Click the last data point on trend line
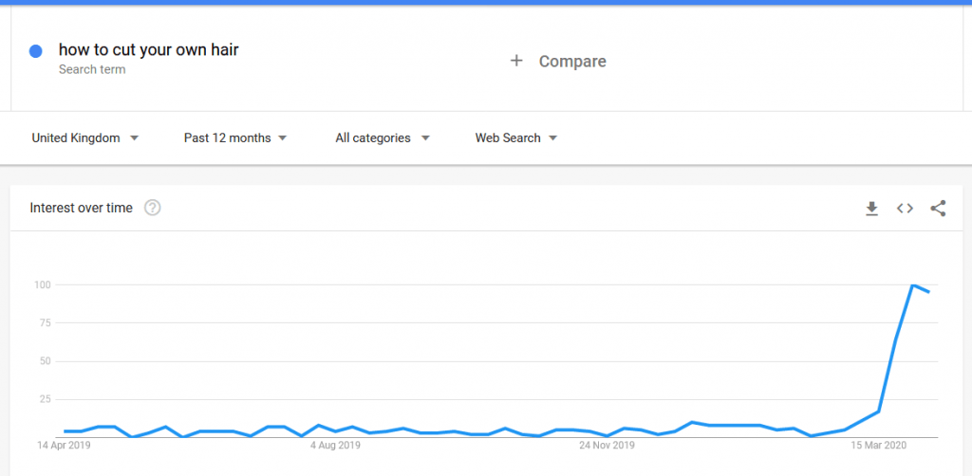 click(928, 292)
